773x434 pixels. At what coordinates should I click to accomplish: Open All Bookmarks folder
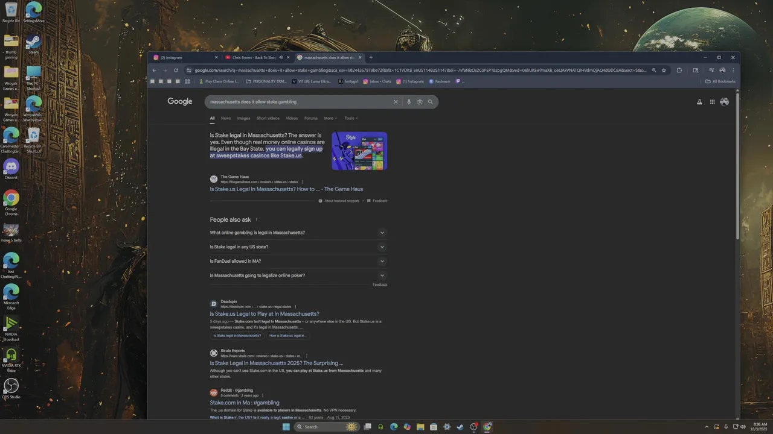click(720, 81)
